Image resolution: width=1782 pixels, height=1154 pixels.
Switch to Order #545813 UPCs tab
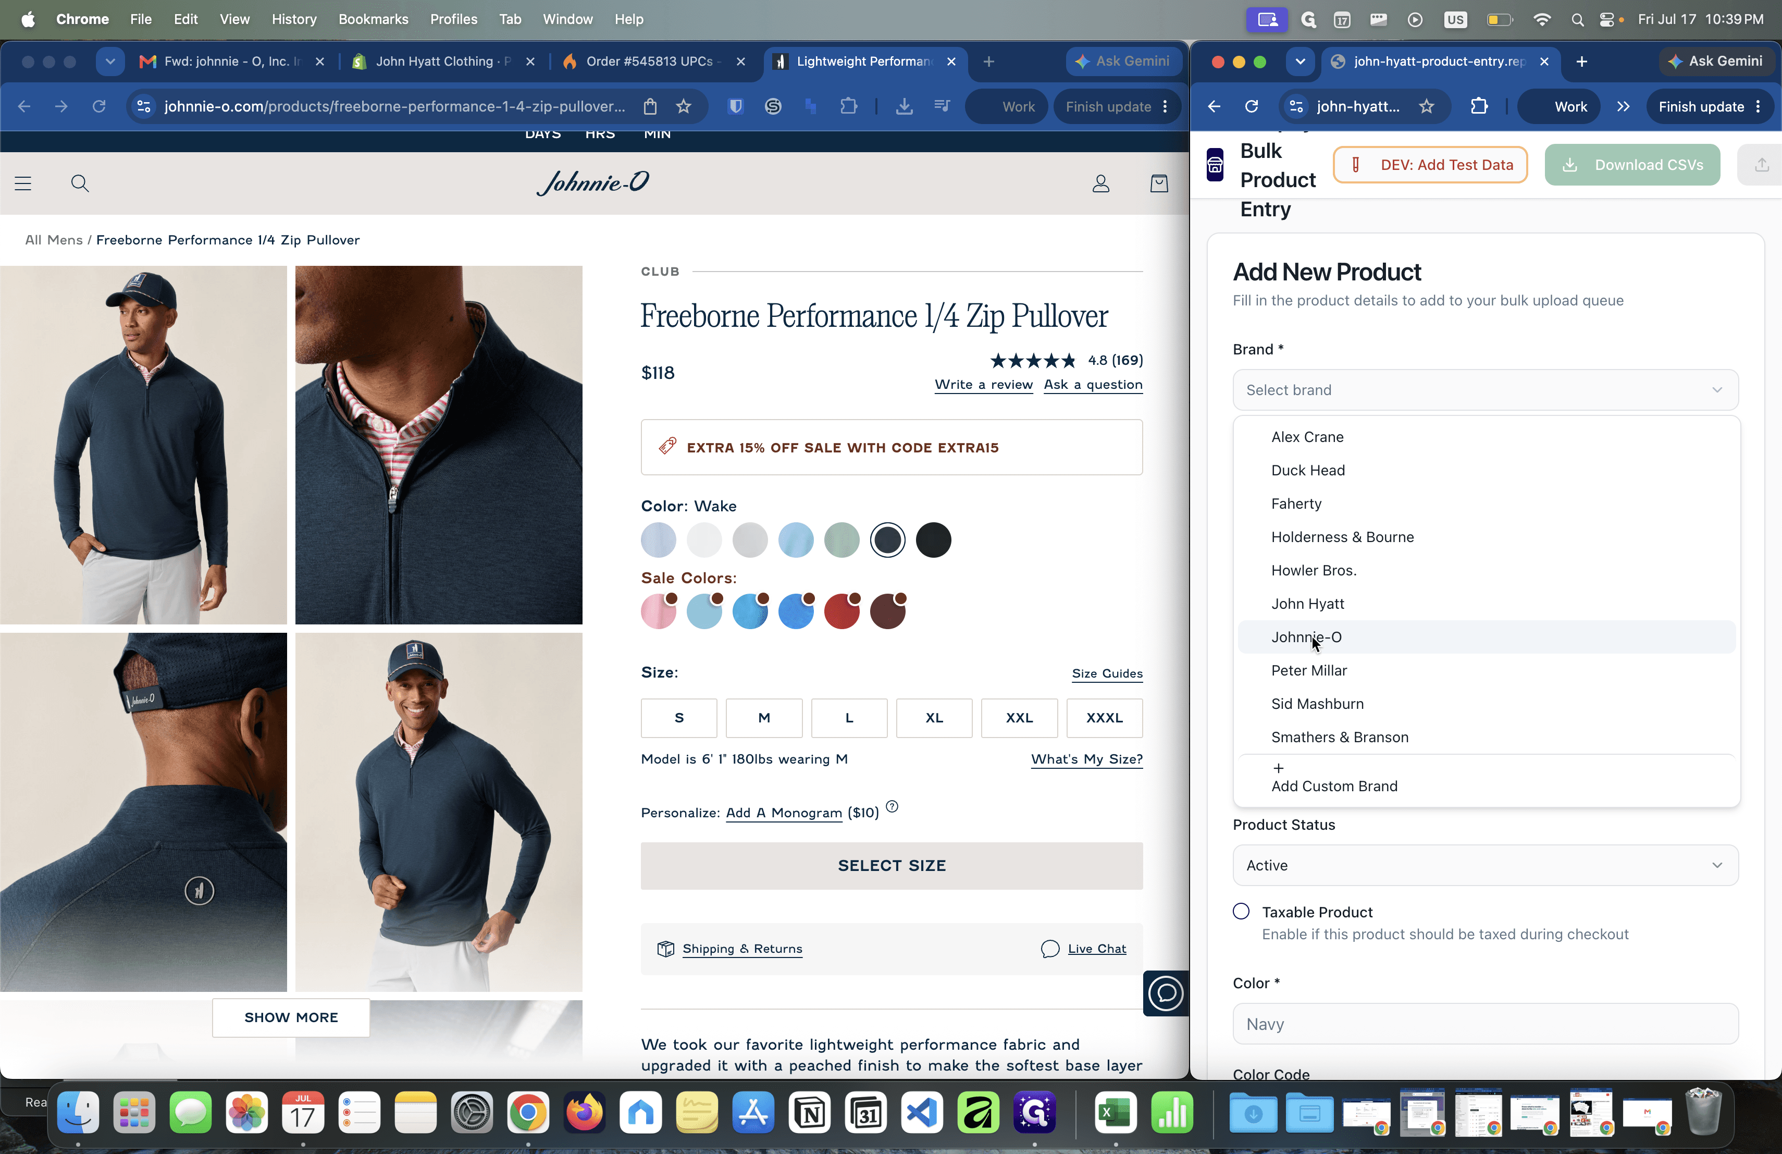pos(653,62)
